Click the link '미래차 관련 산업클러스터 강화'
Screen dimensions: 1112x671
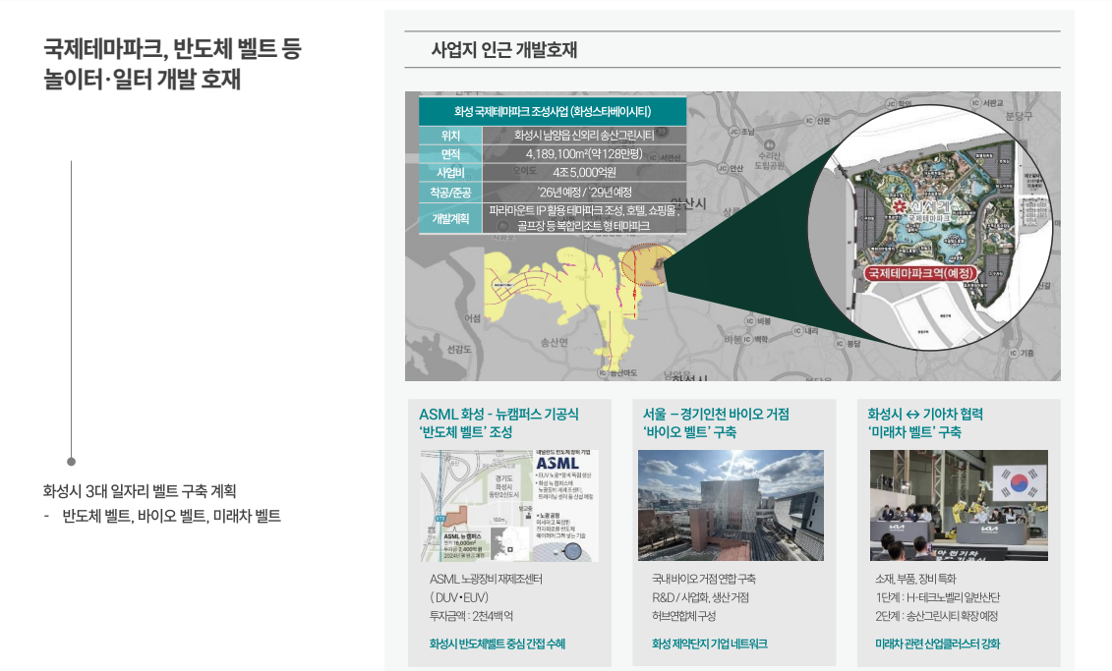(x=938, y=643)
